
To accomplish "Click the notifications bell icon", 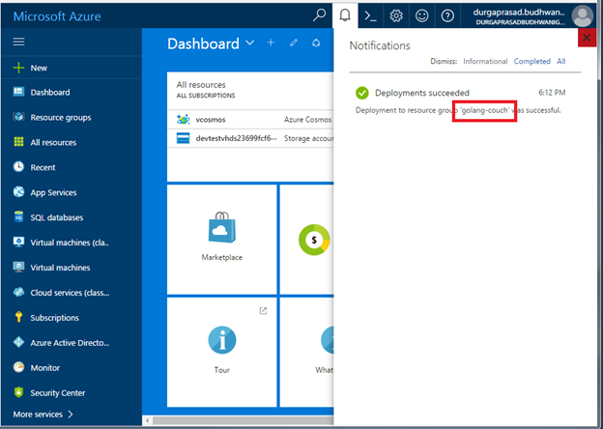I will (345, 15).
